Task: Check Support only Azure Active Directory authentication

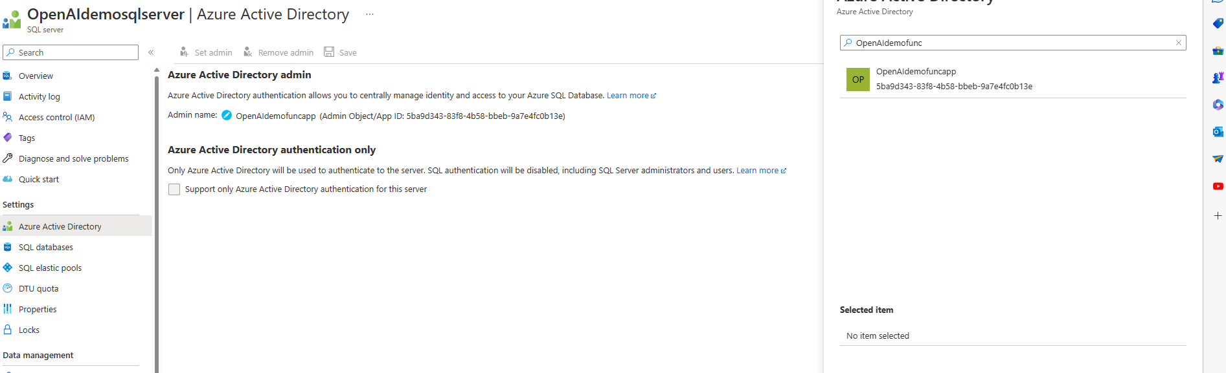Action: 174,189
